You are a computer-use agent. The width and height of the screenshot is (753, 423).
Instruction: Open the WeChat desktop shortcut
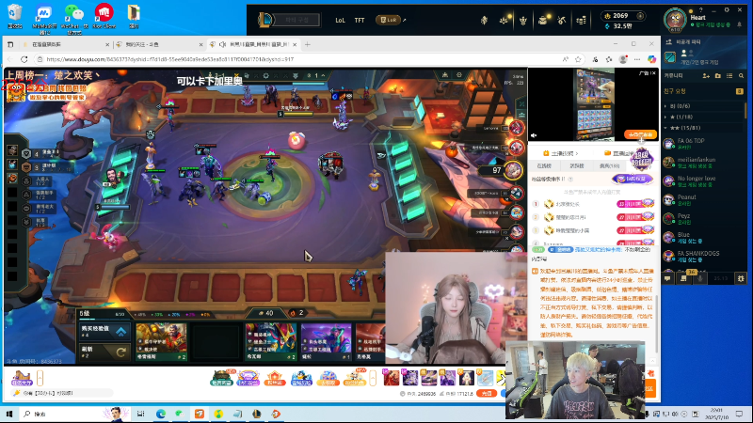(73, 18)
